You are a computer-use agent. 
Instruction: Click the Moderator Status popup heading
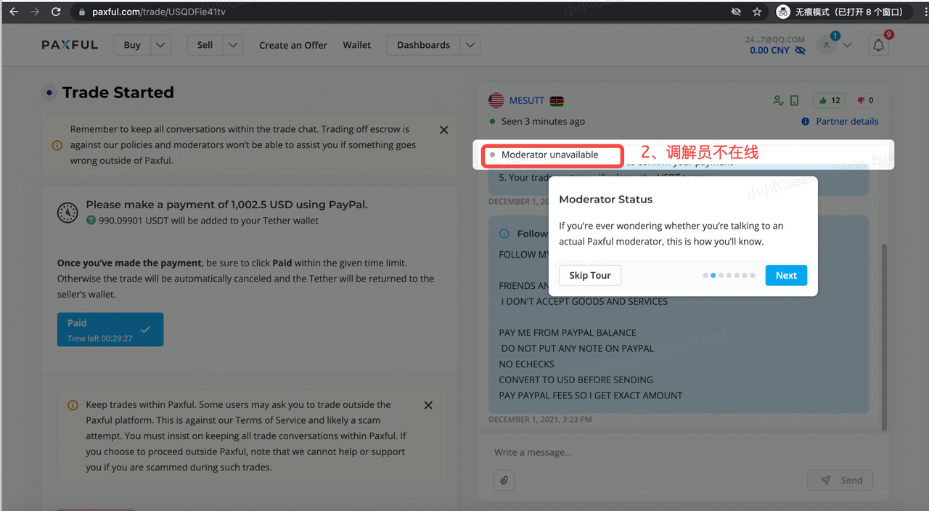coord(606,200)
